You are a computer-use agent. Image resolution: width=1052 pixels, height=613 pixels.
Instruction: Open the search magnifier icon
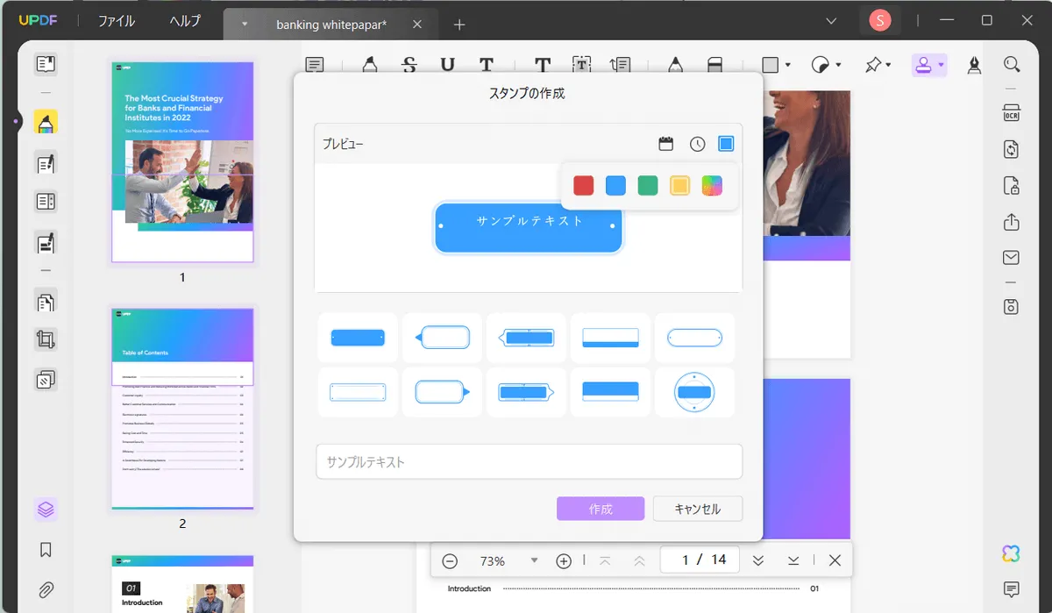click(x=1012, y=65)
